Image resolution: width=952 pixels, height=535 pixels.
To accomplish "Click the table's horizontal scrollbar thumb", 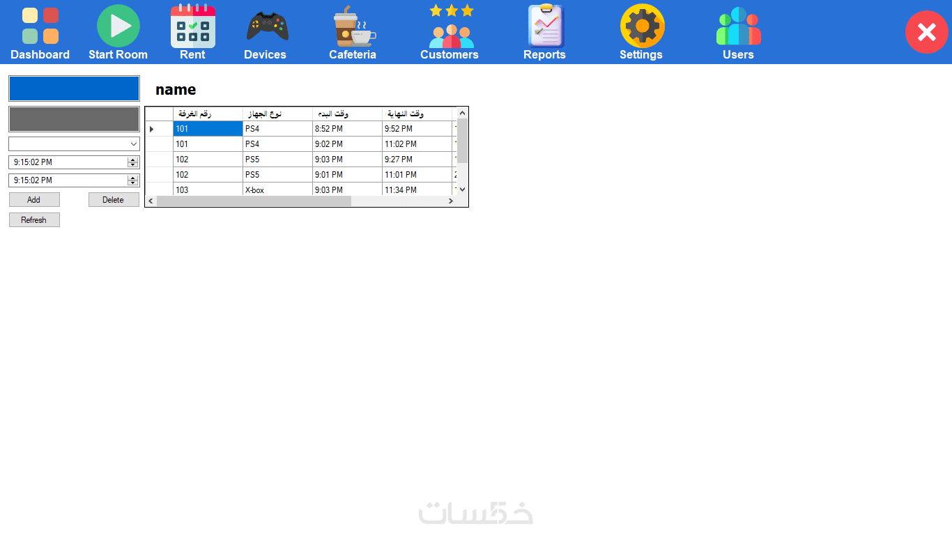I will pos(254,201).
